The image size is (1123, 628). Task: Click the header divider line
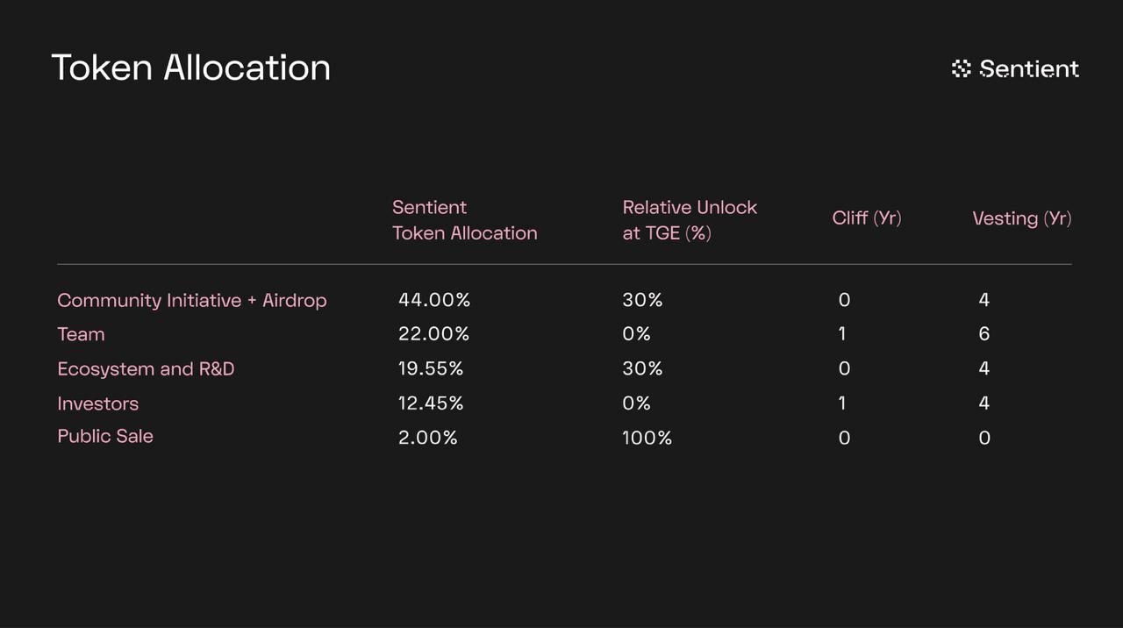click(563, 264)
